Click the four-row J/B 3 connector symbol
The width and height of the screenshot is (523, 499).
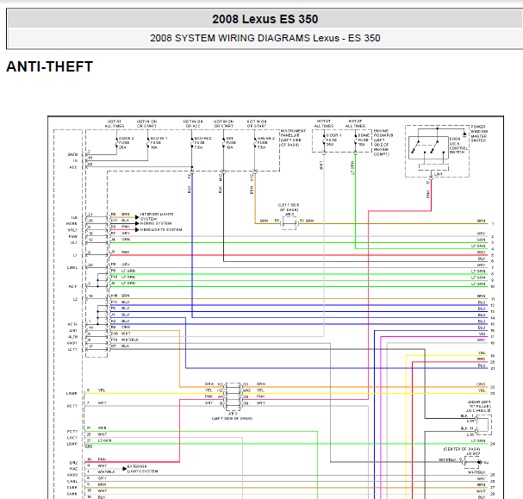click(x=233, y=396)
